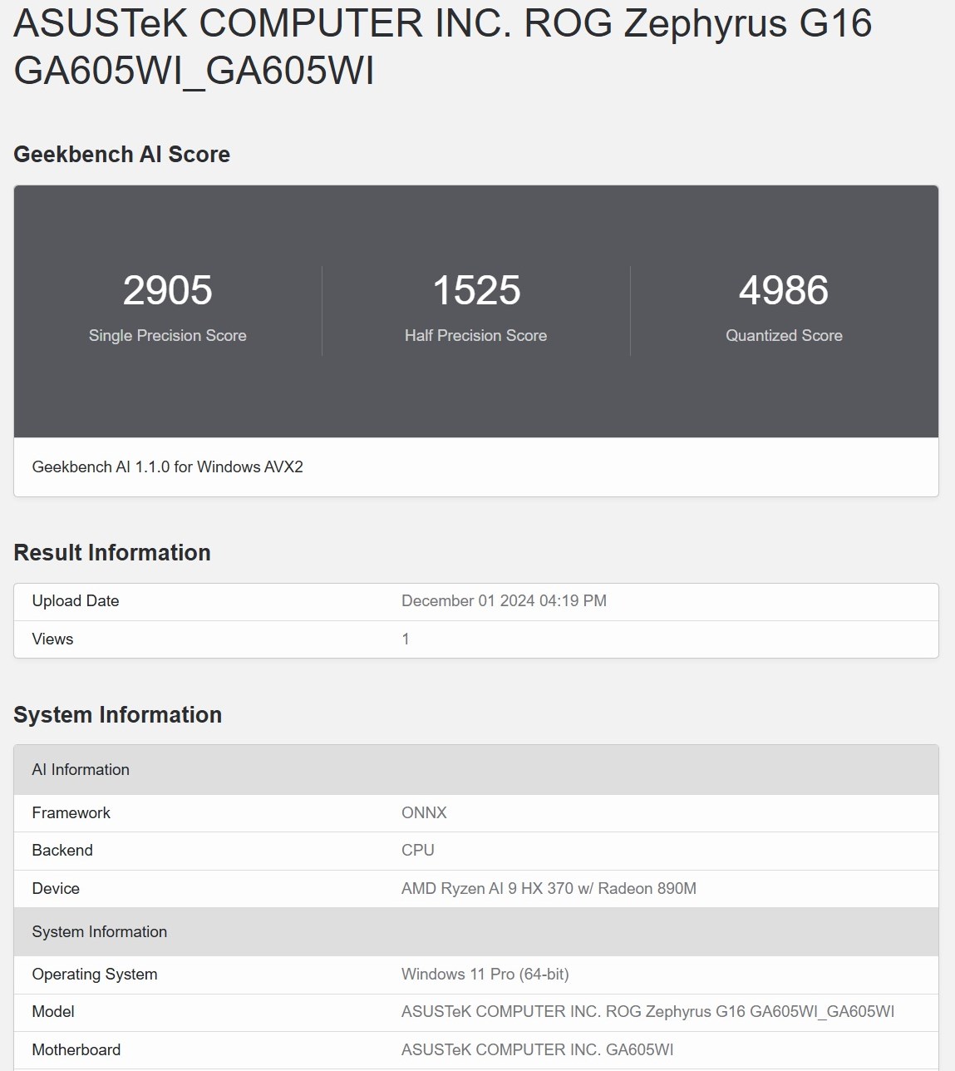This screenshot has height=1071, width=955.
Task: Click the Operating System row label
Action: tap(95, 974)
